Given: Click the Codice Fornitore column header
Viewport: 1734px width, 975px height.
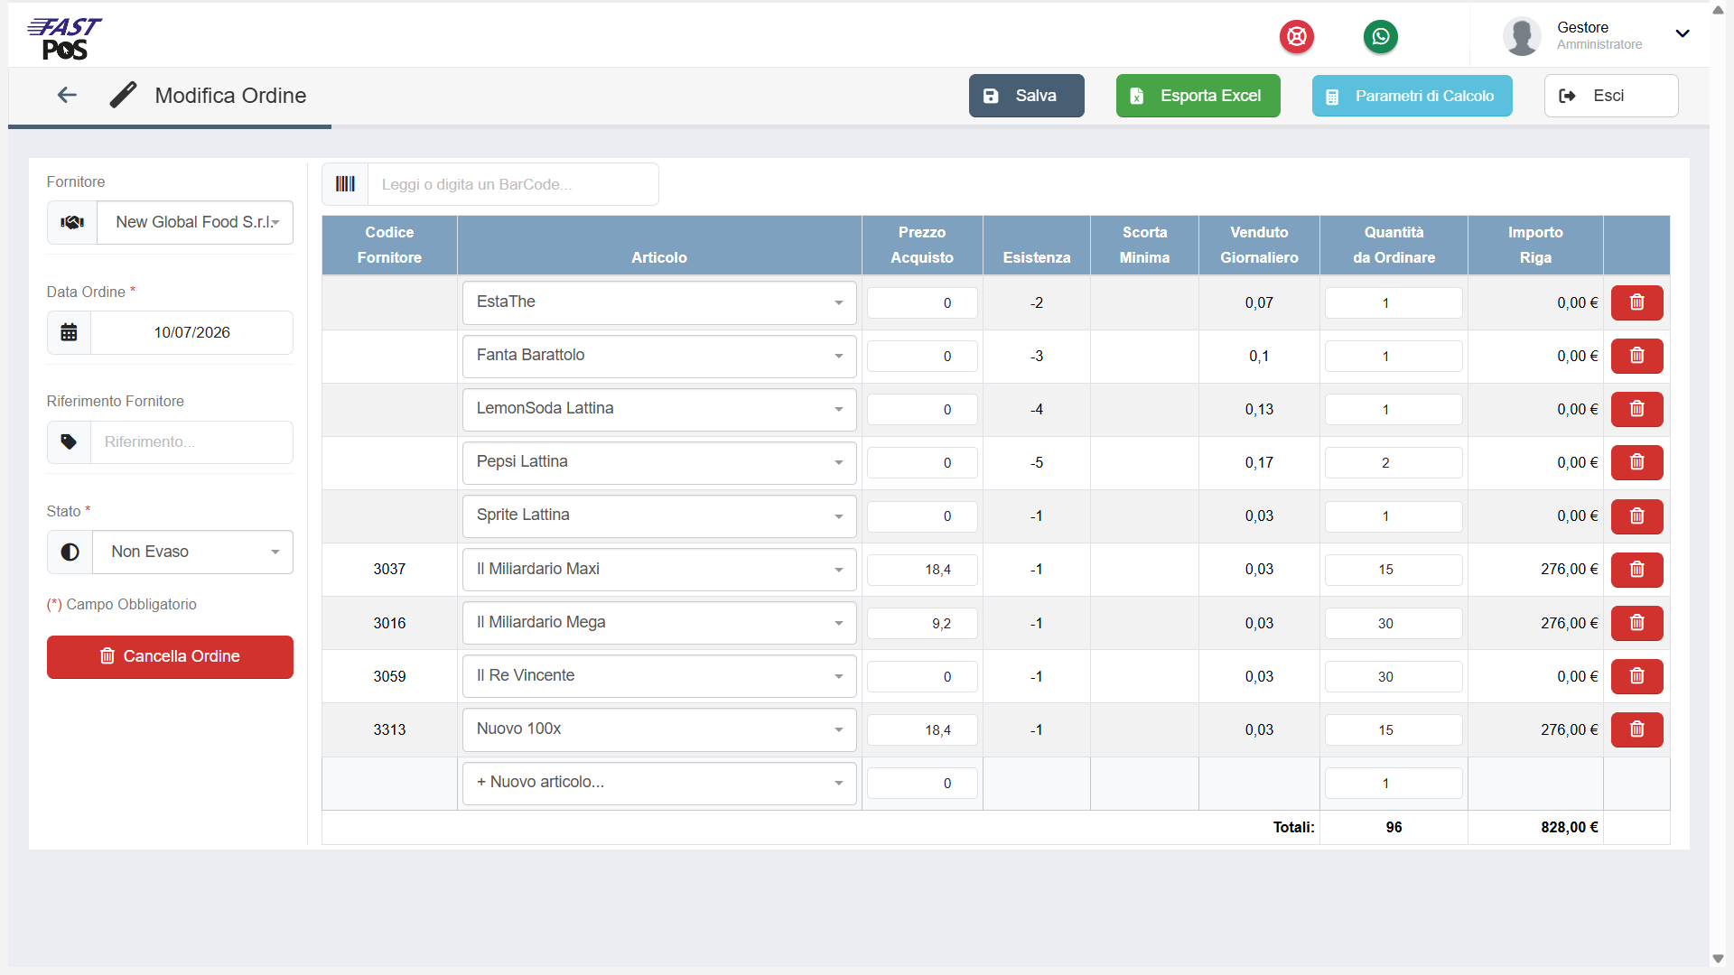Looking at the screenshot, I should (x=389, y=245).
